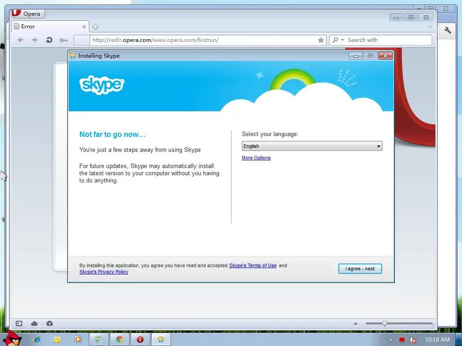The width and height of the screenshot is (462, 346).
Task: Click the Skype logo in installer
Action: (x=102, y=85)
